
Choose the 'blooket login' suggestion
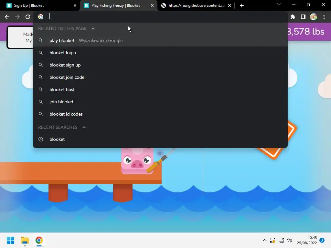[x=160, y=53]
